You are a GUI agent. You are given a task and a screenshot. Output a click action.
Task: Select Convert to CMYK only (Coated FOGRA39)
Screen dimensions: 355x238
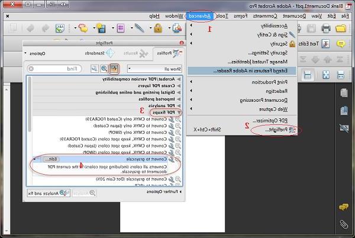(x=106, y=119)
